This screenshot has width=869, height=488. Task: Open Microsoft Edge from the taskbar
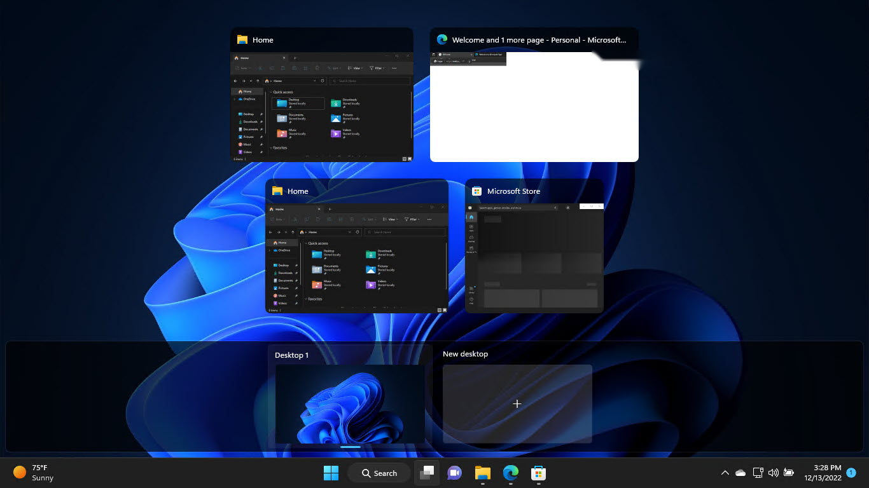[x=510, y=473]
